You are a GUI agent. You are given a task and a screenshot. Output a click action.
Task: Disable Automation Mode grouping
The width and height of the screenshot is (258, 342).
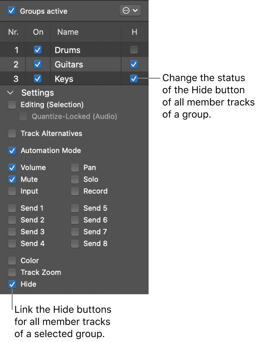tap(12, 151)
